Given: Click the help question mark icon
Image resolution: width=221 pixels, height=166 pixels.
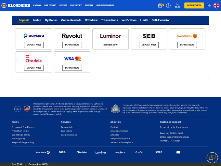Looking at the screenshot, I should click(168, 5).
